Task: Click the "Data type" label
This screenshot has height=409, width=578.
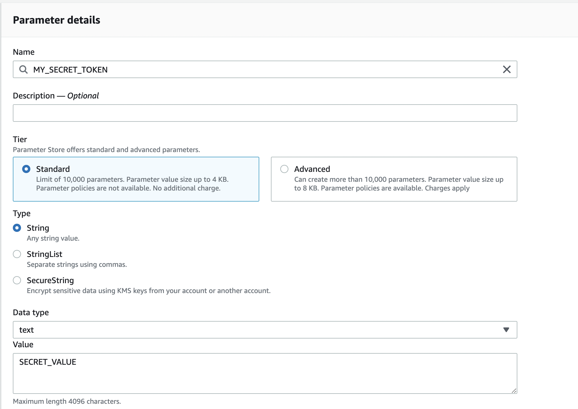Action: point(31,312)
